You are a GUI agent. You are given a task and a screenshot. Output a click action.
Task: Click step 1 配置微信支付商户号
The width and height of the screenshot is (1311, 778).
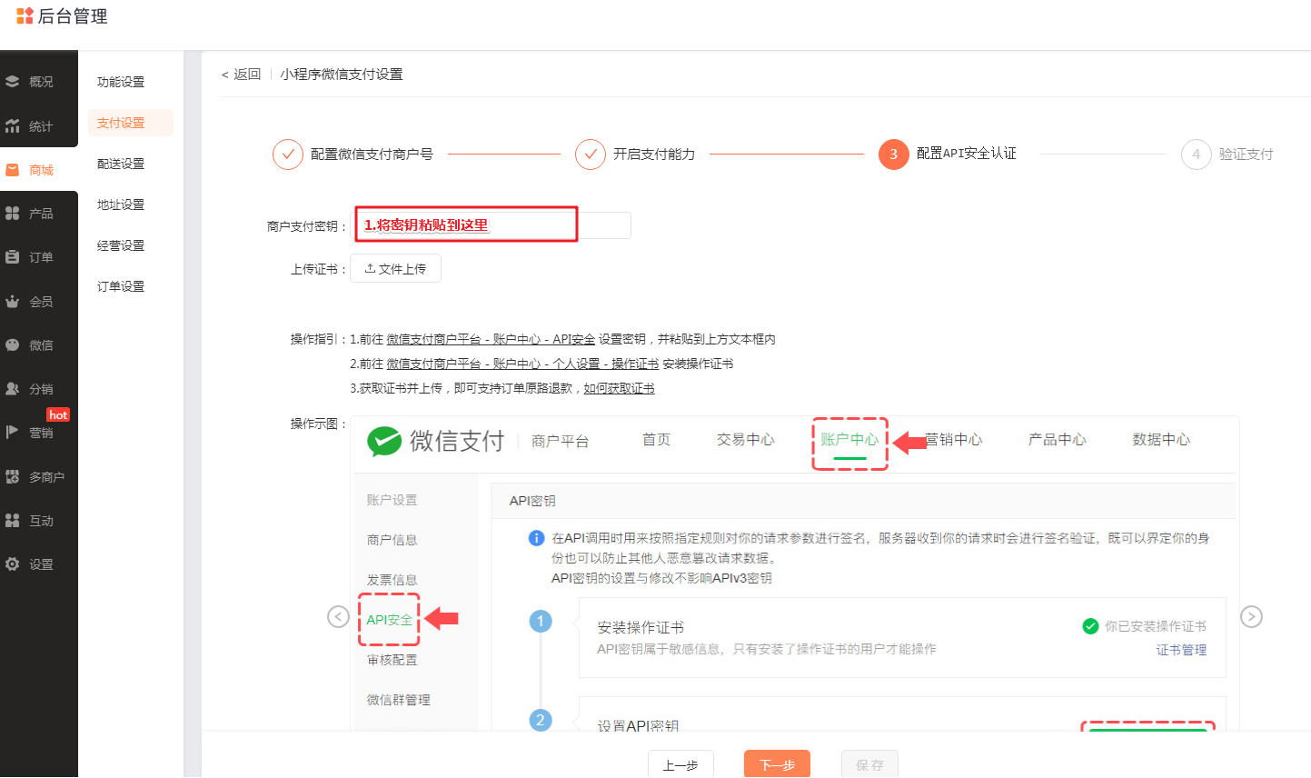pyautogui.click(x=353, y=155)
